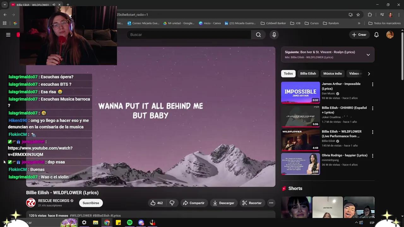Screen dimensions: 404x227
Task: Bookmark this page with star icon
Action: coord(358,15)
